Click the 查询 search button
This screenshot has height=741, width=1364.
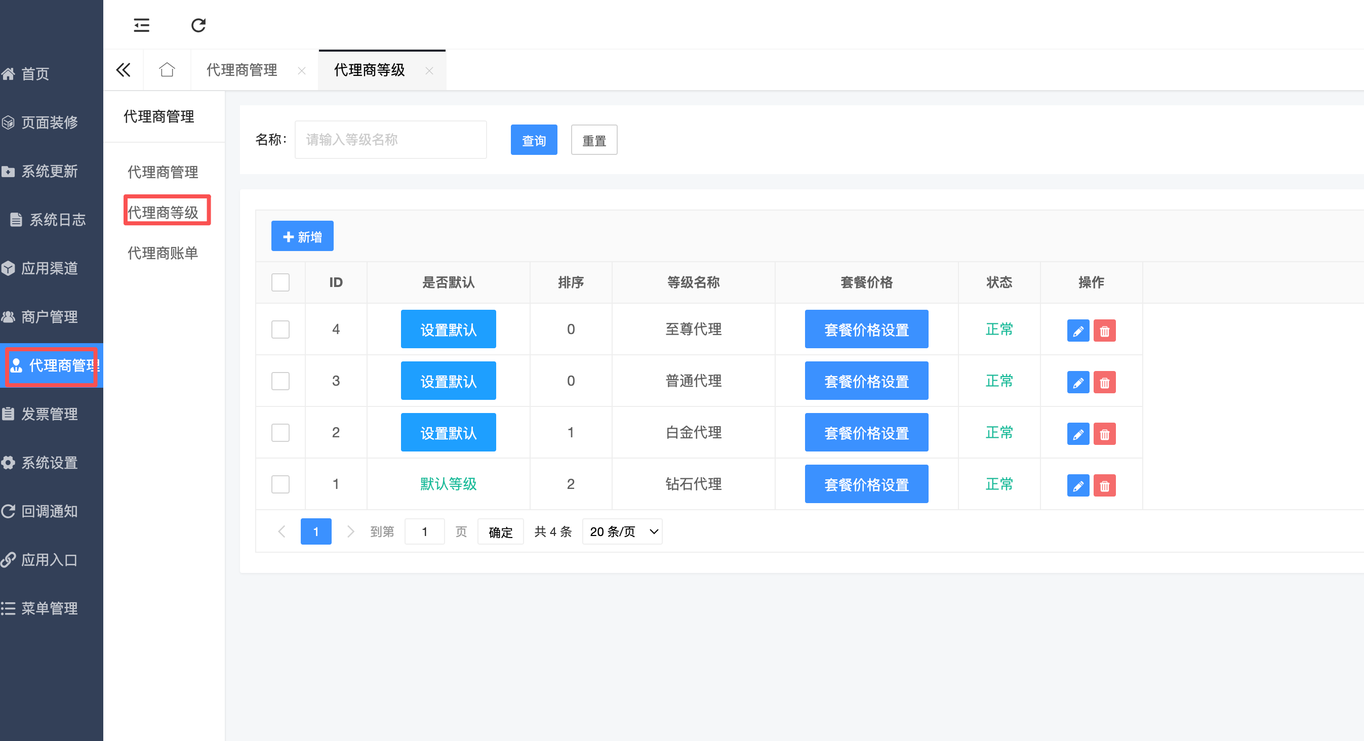[533, 140]
